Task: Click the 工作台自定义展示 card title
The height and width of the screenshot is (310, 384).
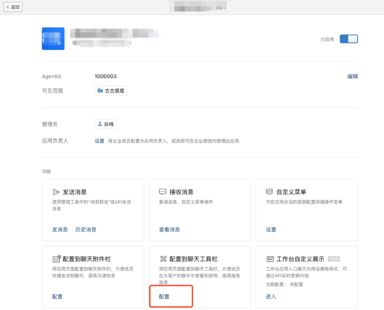Action: tap(300, 259)
